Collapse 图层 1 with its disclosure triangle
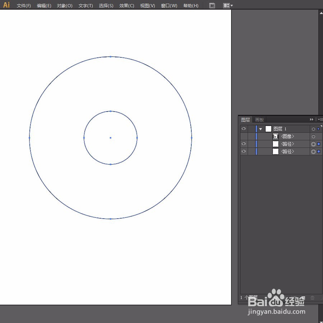 click(x=261, y=129)
